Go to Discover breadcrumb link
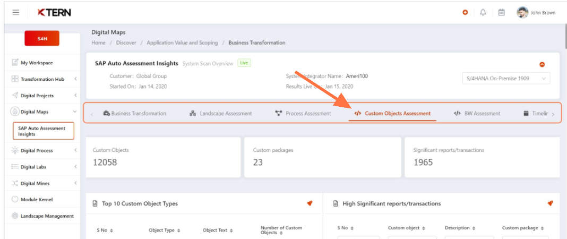This screenshot has height=239, width=567. (x=126, y=42)
